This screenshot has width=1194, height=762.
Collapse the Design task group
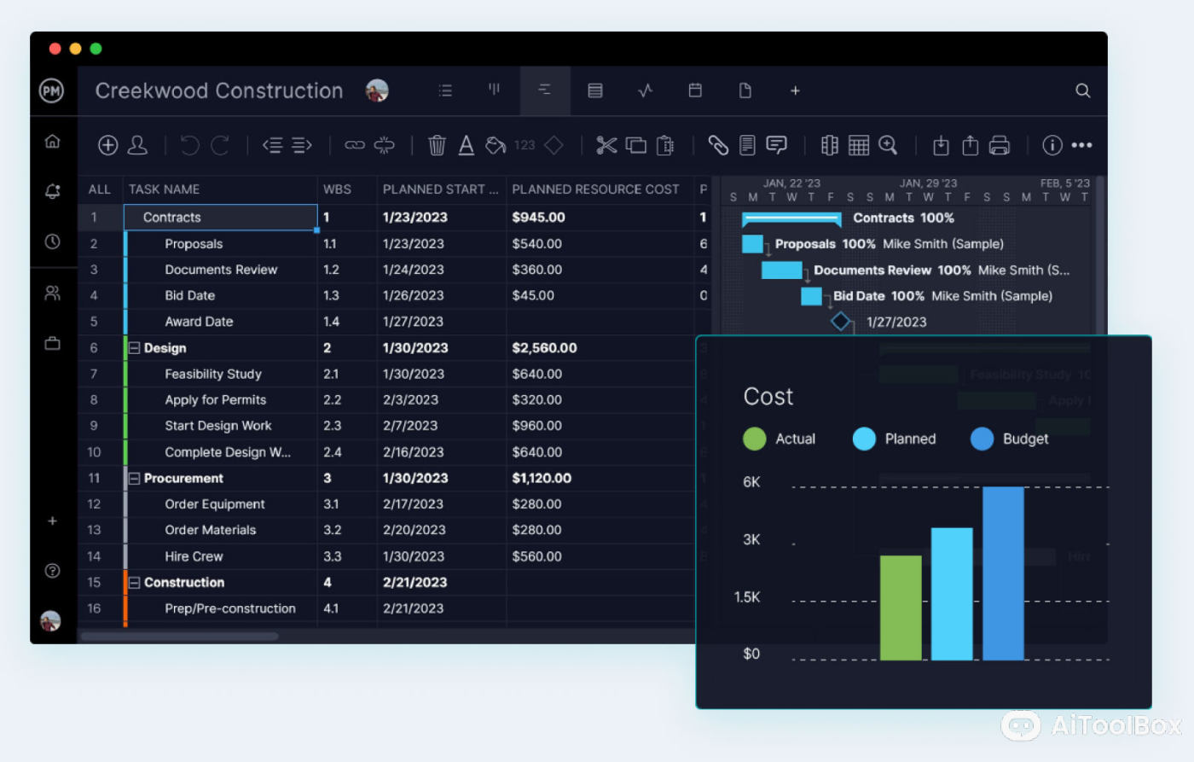[136, 348]
